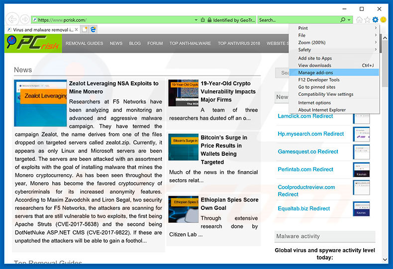Click the browser Forward arrow button

coord(25,19)
